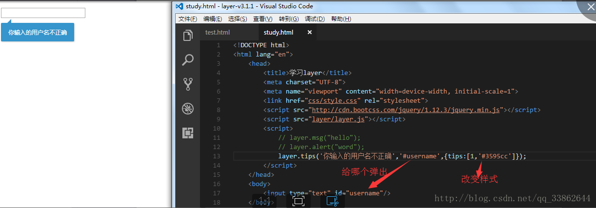The height and width of the screenshot is (208, 596).
Task: Click the layer.tips code on line 13
Action: coord(403,156)
